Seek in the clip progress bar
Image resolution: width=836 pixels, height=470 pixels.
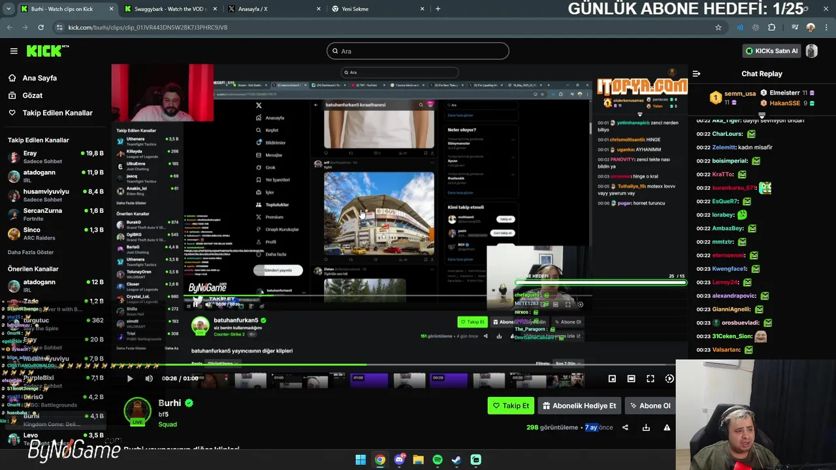point(400,365)
